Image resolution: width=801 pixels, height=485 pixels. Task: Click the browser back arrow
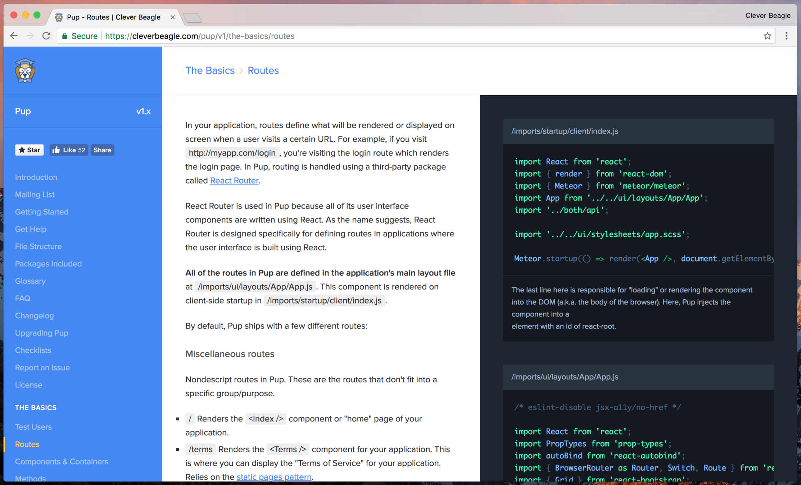pyautogui.click(x=14, y=36)
